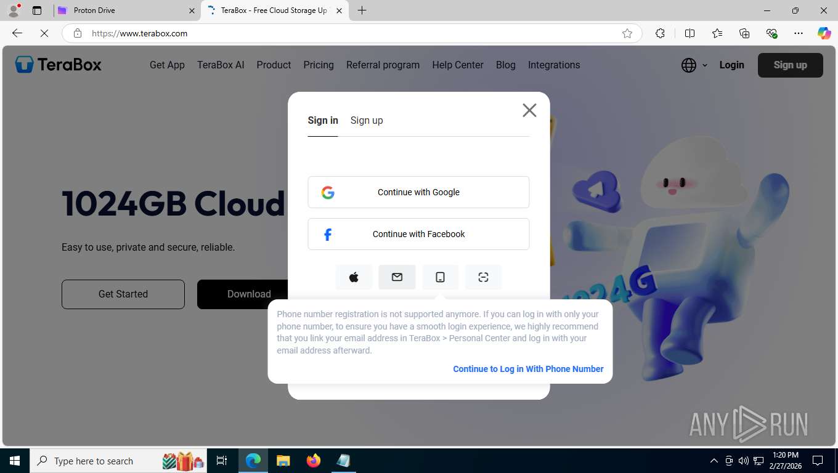Open the Collections icon in Edge

pos(744,33)
